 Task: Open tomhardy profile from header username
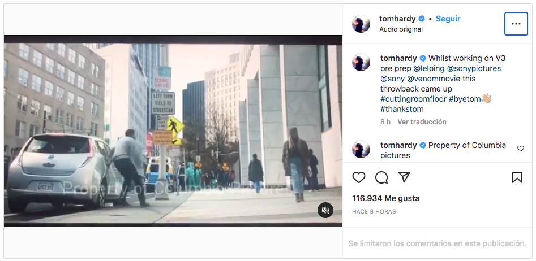(x=397, y=19)
